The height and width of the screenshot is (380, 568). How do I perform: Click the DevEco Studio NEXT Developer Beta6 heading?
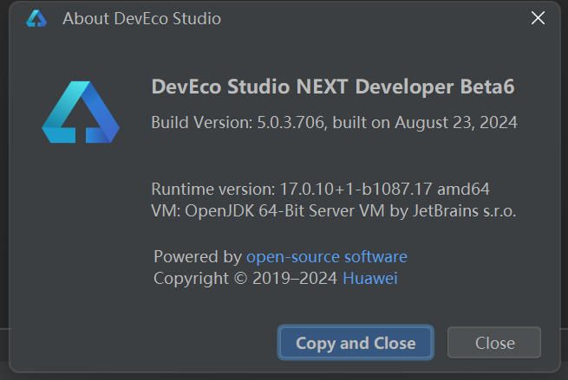(333, 87)
